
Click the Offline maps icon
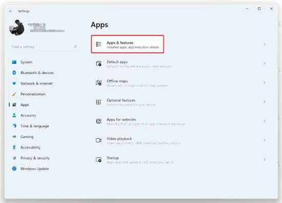click(98, 83)
